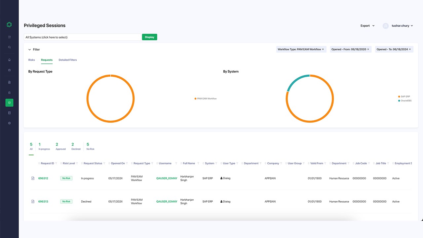The height and width of the screenshot is (238, 423).
Task: Select the Approved count tab
Action: pyautogui.click(x=60, y=146)
